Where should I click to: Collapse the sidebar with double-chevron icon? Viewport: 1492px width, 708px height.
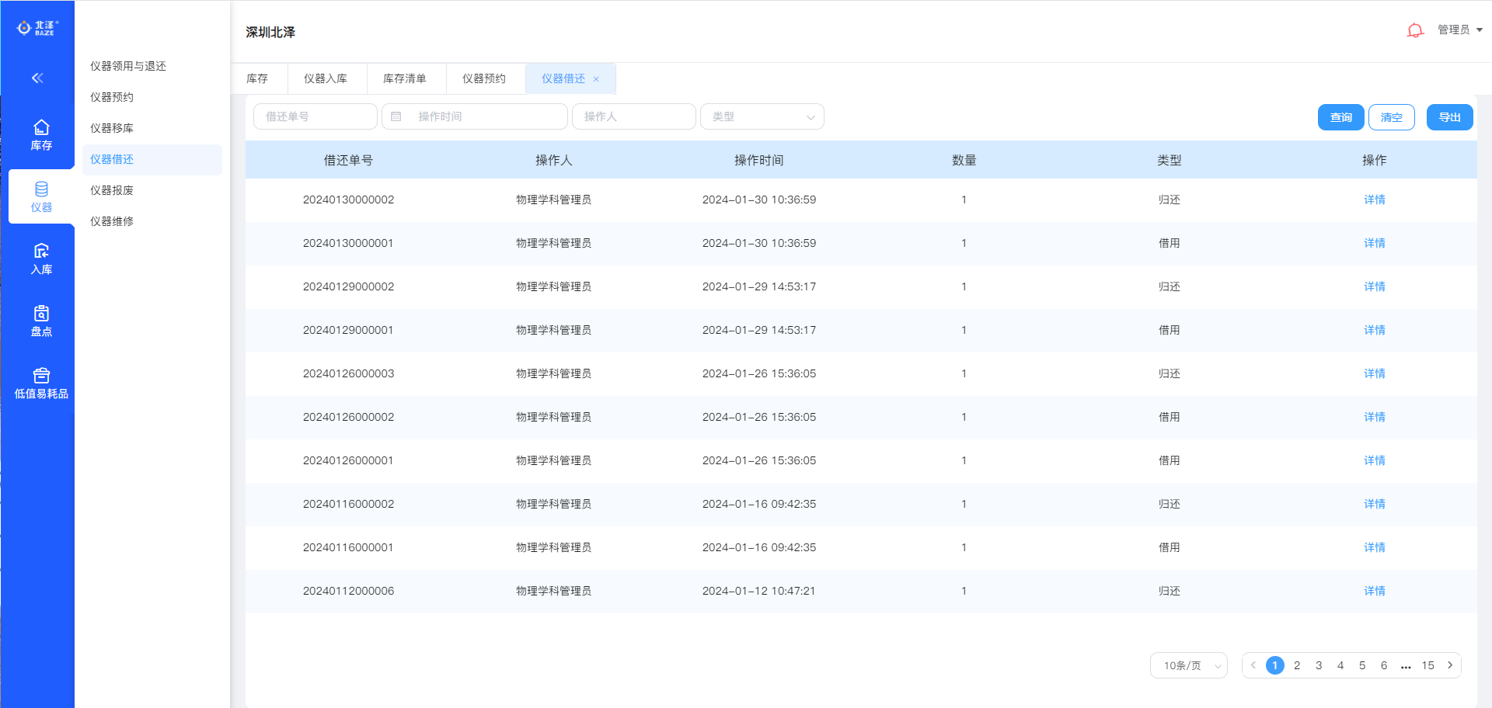tap(37, 78)
